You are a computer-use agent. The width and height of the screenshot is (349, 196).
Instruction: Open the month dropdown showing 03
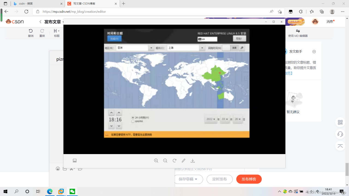click(225, 119)
